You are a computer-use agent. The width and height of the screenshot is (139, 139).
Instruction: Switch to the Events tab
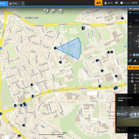(14, 3)
